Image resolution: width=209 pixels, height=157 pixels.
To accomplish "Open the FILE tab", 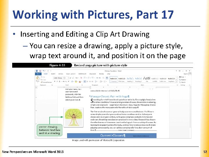I will [x=38, y=74].
